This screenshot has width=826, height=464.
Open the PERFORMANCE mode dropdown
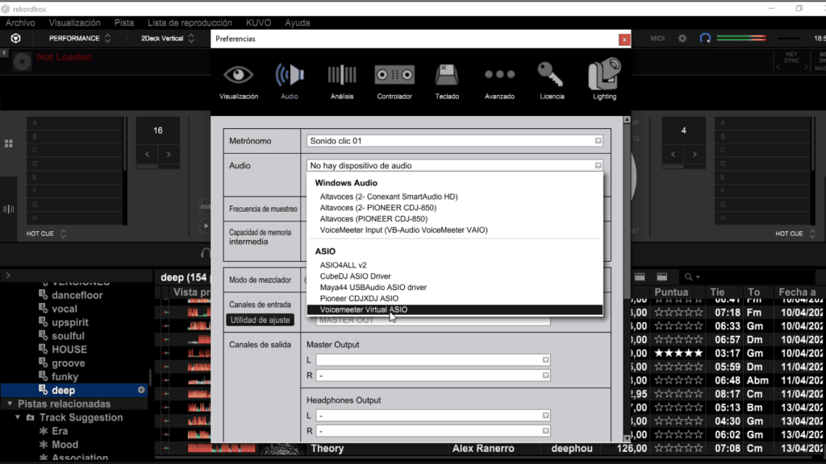pyautogui.click(x=80, y=39)
